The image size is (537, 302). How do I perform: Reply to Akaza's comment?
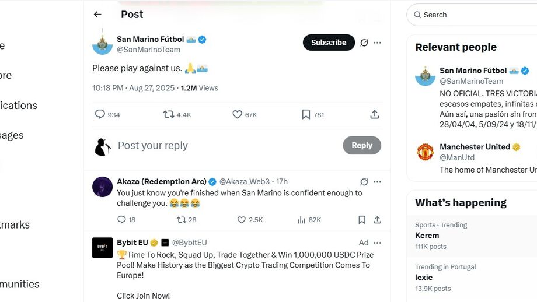click(x=121, y=220)
